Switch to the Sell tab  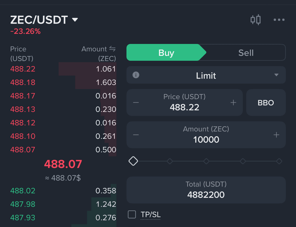pos(246,53)
